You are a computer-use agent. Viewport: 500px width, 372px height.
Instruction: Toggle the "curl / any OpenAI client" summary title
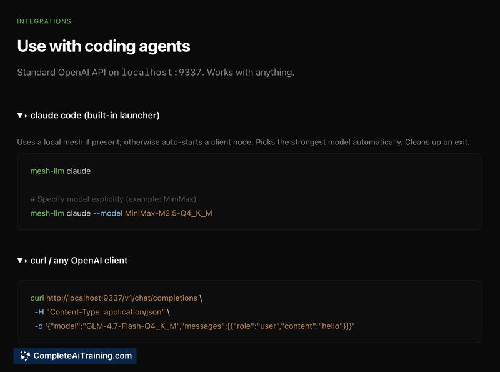79,261
